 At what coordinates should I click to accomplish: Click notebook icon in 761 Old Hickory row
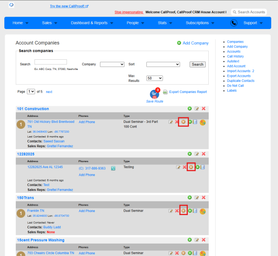coord(195,122)
